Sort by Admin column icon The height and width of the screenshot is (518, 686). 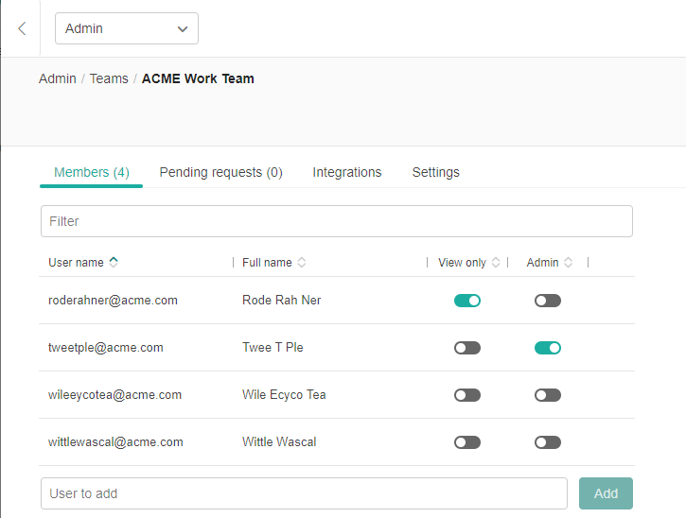(568, 263)
